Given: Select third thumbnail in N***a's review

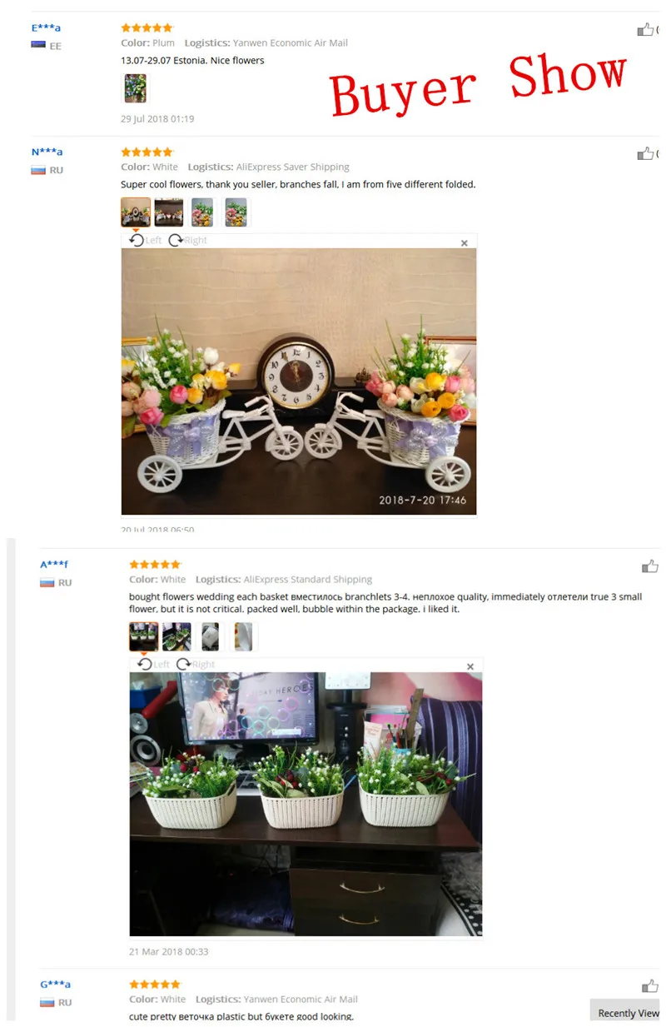Looking at the screenshot, I should click(x=202, y=212).
